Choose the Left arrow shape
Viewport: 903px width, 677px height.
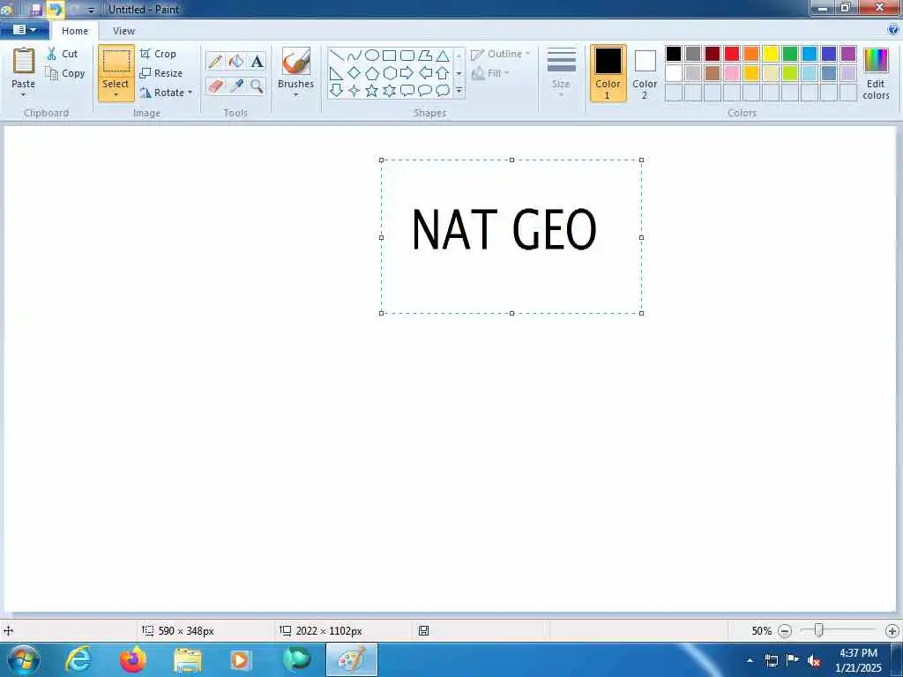point(425,73)
